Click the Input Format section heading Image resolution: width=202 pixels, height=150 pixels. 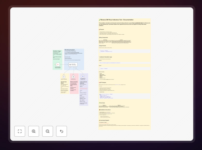tap(102, 46)
